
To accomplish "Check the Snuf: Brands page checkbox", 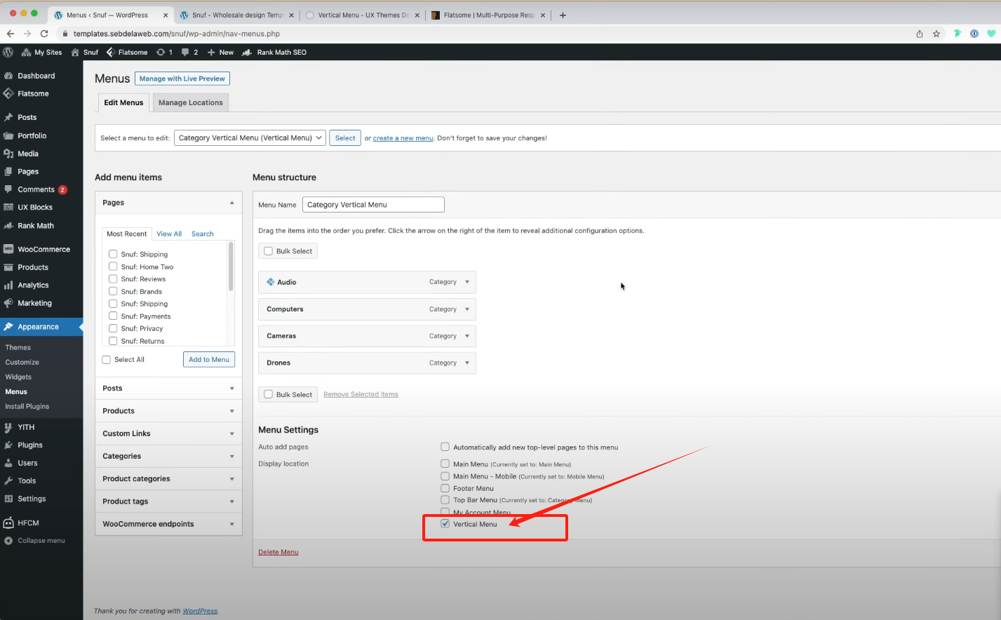I will (113, 291).
